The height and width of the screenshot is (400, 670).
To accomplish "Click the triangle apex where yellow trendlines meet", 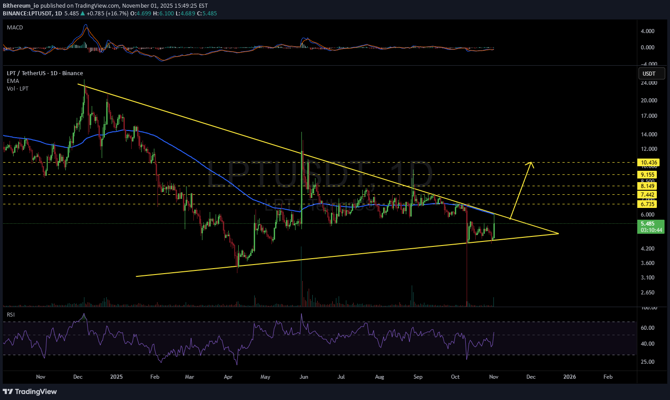I will 557,233.
